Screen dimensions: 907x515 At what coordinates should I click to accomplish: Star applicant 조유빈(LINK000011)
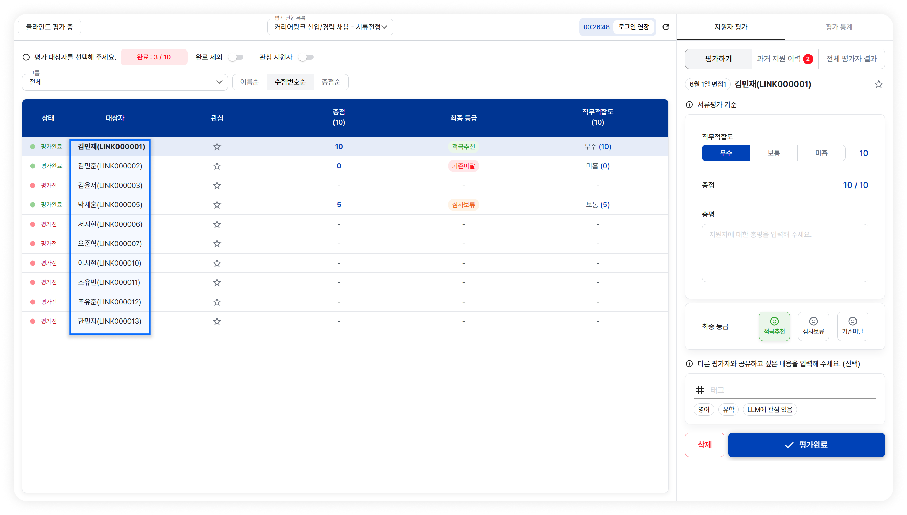pos(217,282)
